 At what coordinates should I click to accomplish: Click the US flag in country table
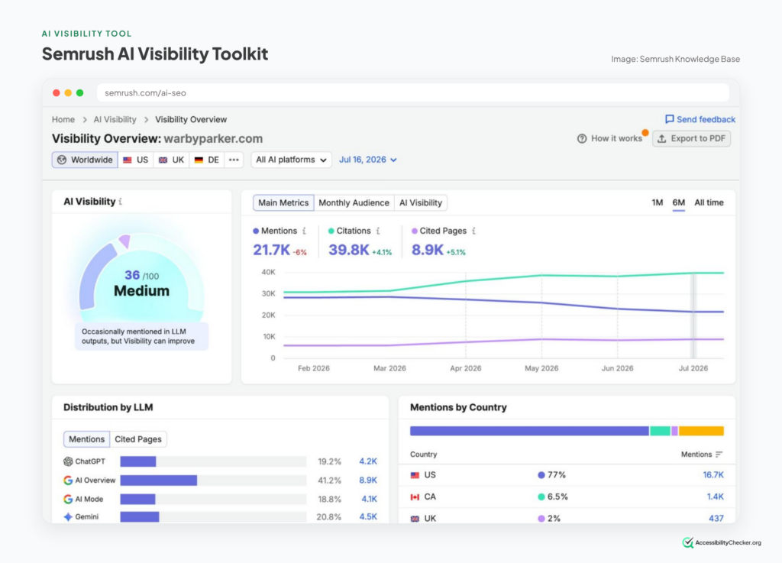(415, 475)
